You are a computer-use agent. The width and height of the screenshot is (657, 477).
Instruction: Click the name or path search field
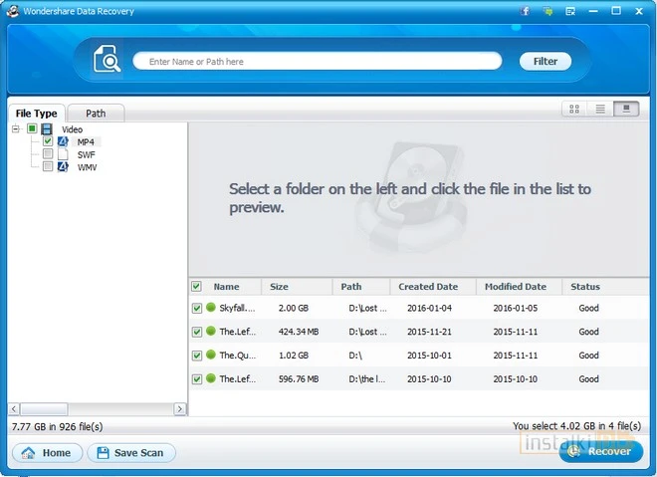[x=318, y=61]
